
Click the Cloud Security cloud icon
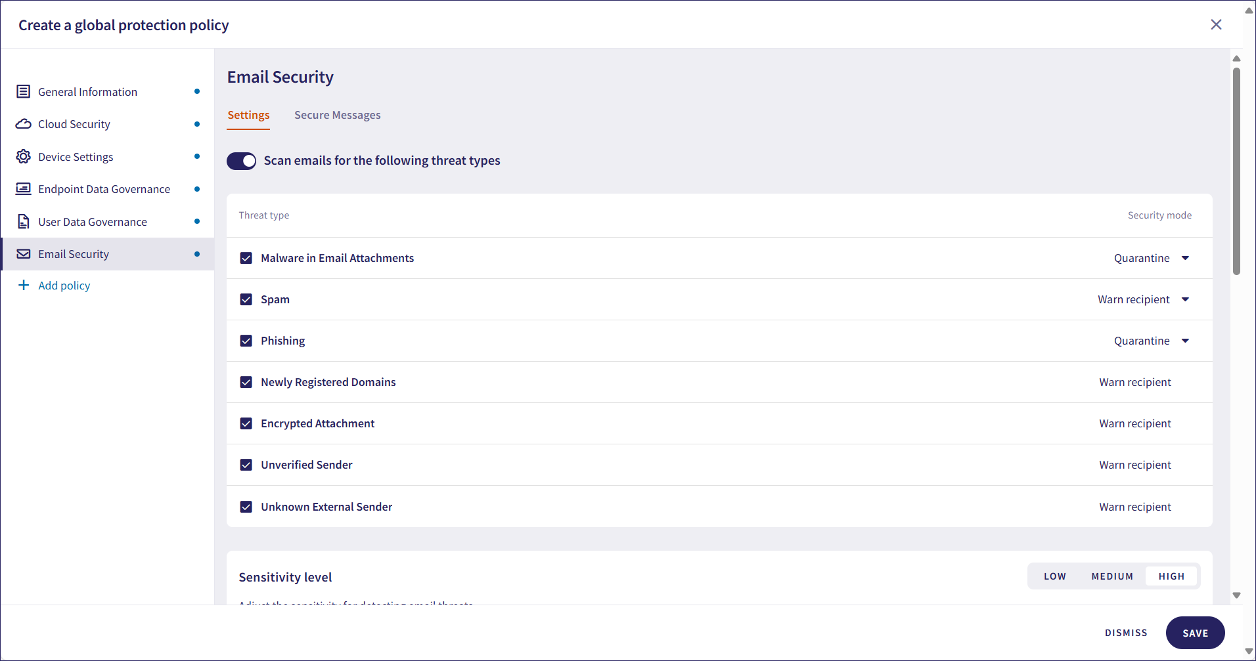[x=24, y=124]
